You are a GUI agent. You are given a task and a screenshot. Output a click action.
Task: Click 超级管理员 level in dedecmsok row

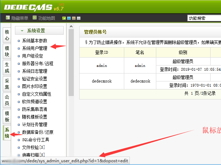[x=183, y=77]
